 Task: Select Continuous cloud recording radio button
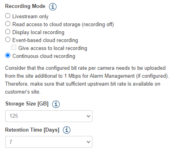tap(8, 55)
